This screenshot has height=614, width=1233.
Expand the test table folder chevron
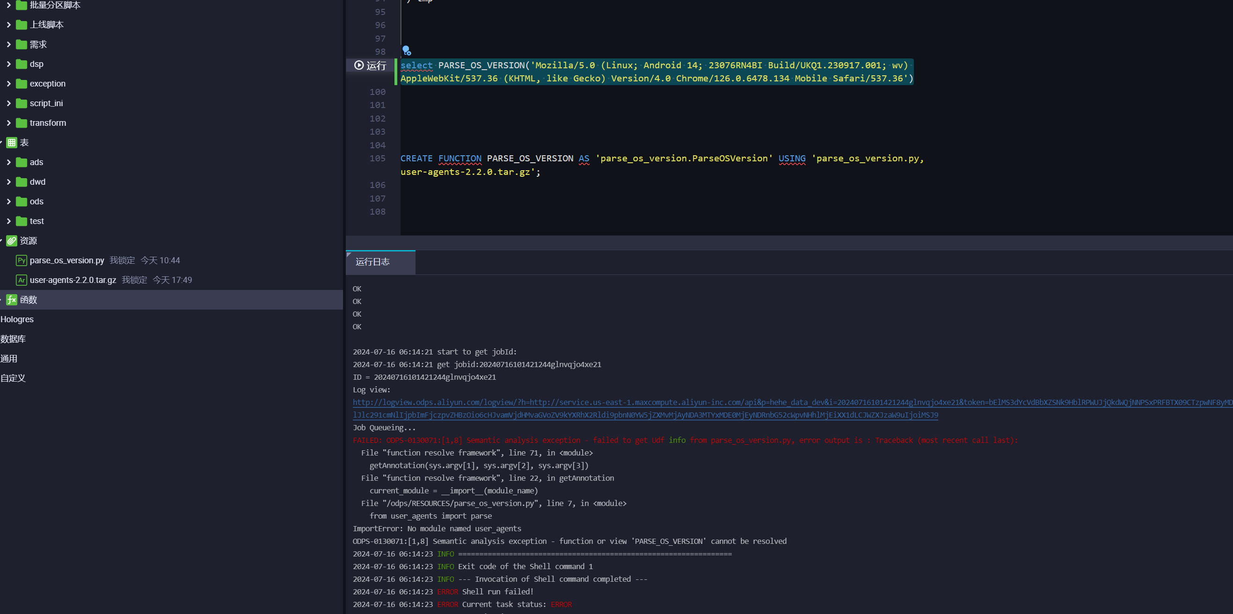pyautogui.click(x=8, y=221)
